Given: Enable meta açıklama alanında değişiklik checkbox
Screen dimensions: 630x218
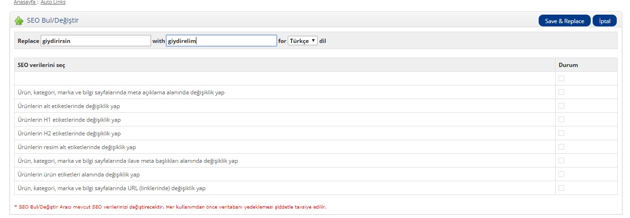Looking at the screenshot, I should click(561, 92).
